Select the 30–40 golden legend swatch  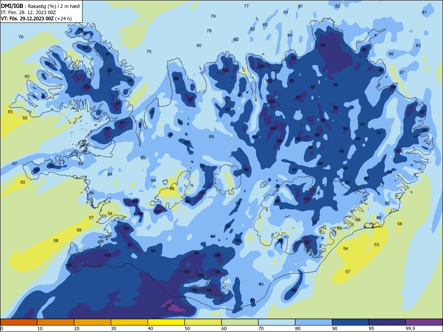click(x=129, y=322)
